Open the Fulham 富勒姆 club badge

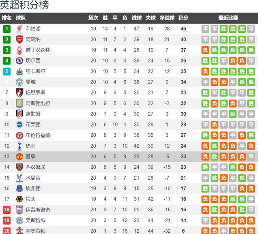tap(19, 114)
